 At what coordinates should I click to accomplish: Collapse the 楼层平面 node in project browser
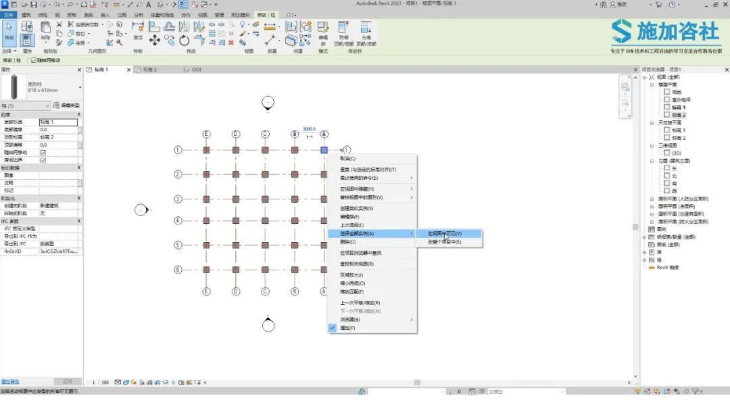click(652, 84)
